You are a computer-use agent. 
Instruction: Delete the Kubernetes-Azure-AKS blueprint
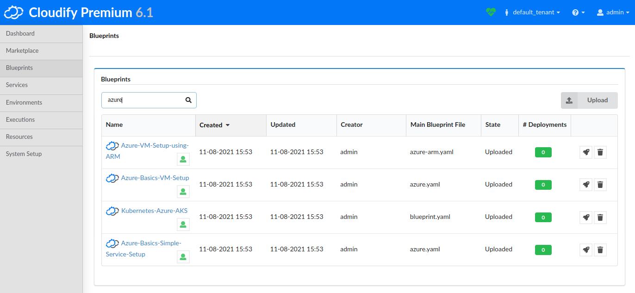[x=600, y=217]
